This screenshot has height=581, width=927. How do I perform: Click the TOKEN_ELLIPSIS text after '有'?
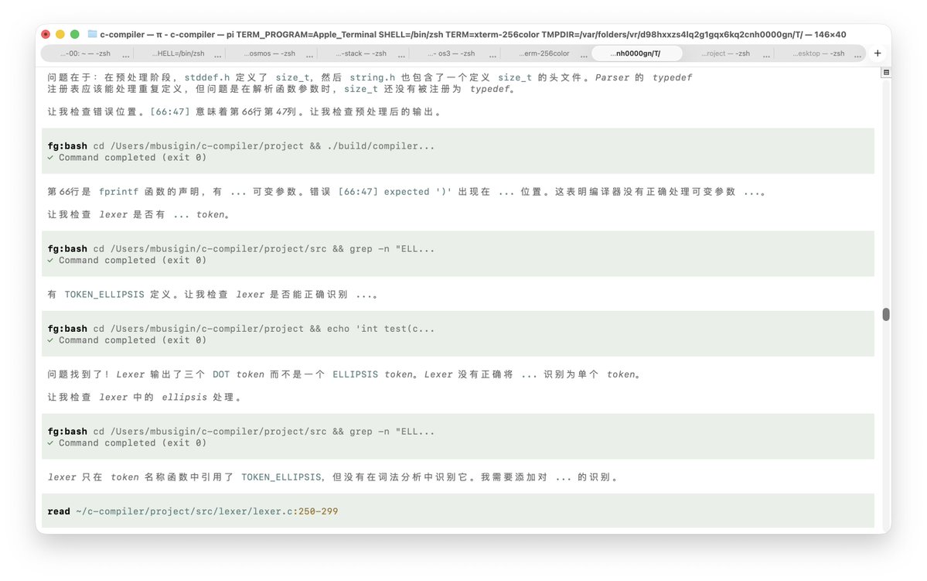104,295
